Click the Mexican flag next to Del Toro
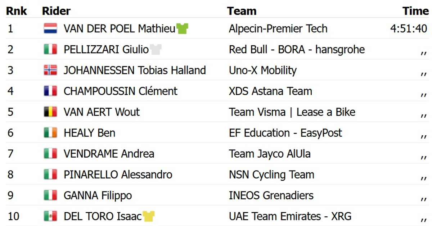 (x=50, y=216)
